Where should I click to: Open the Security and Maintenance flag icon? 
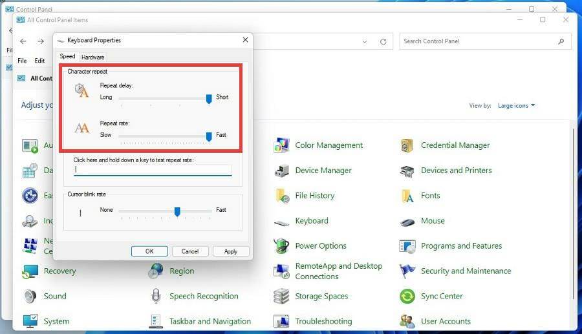point(407,271)
